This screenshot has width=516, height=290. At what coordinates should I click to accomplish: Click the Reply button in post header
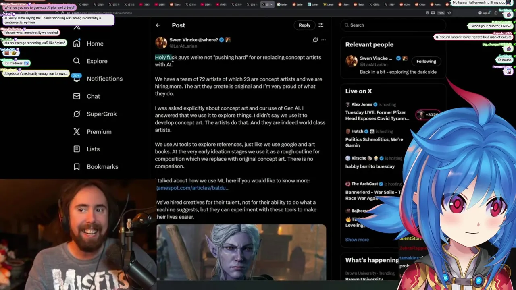click(x=304, y=25)
